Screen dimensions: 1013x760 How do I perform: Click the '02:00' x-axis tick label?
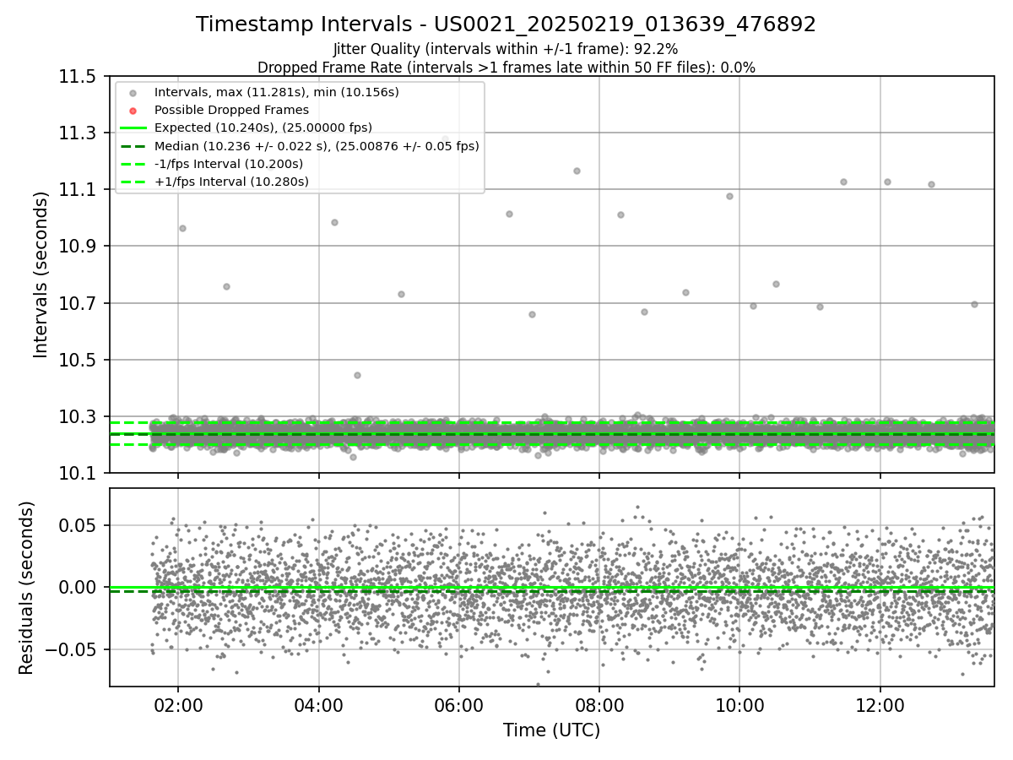pyautogui.click(x=177, y=704)
